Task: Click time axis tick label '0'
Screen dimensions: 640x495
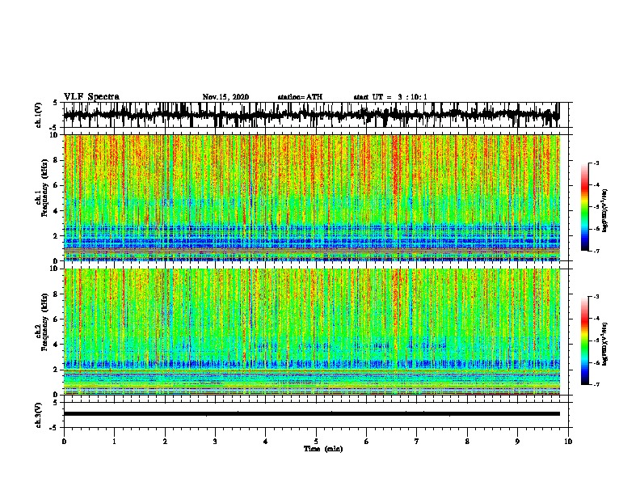Action: (64, 442)
